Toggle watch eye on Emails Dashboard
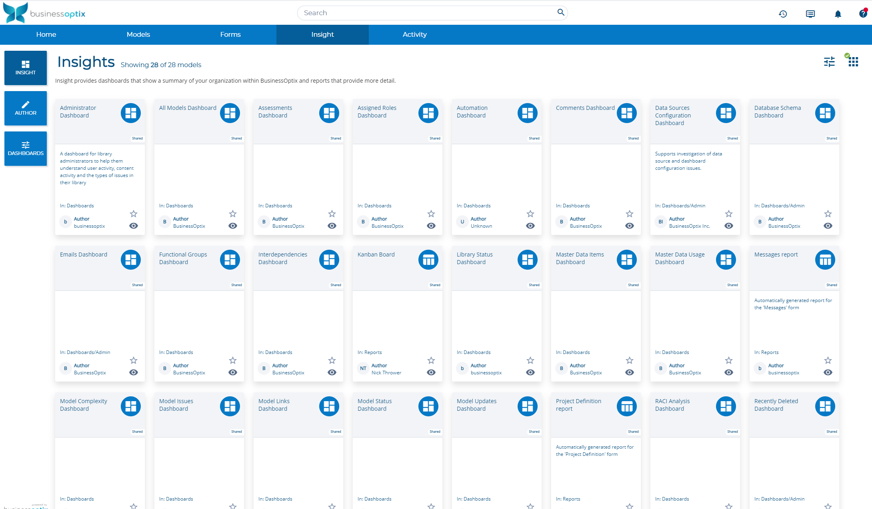 pyautogui.click(x=134, y=372)
